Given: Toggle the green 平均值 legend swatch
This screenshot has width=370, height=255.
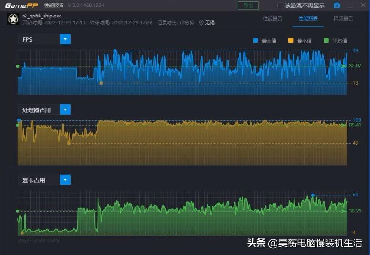Looking at the screenshot, I should [x=326, y=40].
